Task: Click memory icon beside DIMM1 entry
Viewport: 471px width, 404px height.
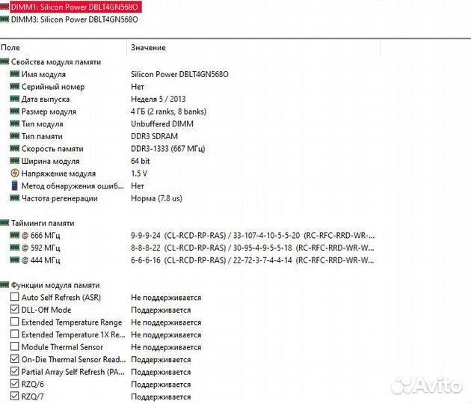Action: click(4, 6)
